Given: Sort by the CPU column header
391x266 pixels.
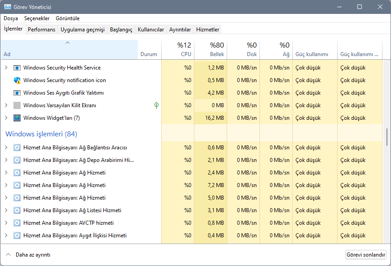Looking at the screenshot, I should point(178,49).
